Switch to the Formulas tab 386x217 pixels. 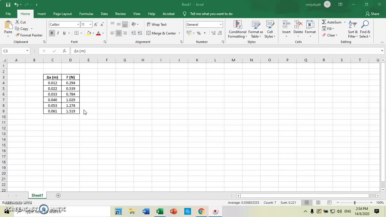(86, 14)
